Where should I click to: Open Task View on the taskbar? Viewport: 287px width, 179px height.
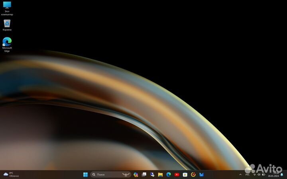pyautogui.click(x=144, y=174)
